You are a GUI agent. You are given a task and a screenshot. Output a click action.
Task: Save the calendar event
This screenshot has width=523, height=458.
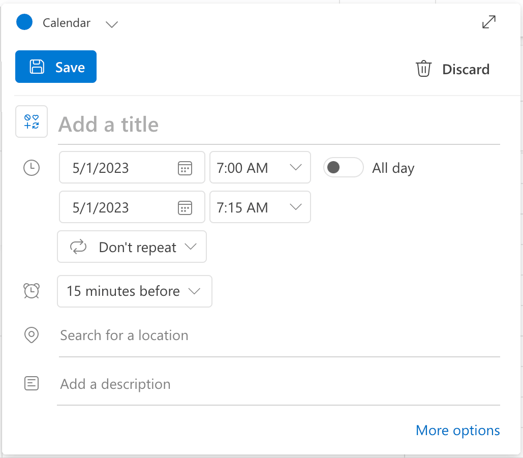point(55,67)
